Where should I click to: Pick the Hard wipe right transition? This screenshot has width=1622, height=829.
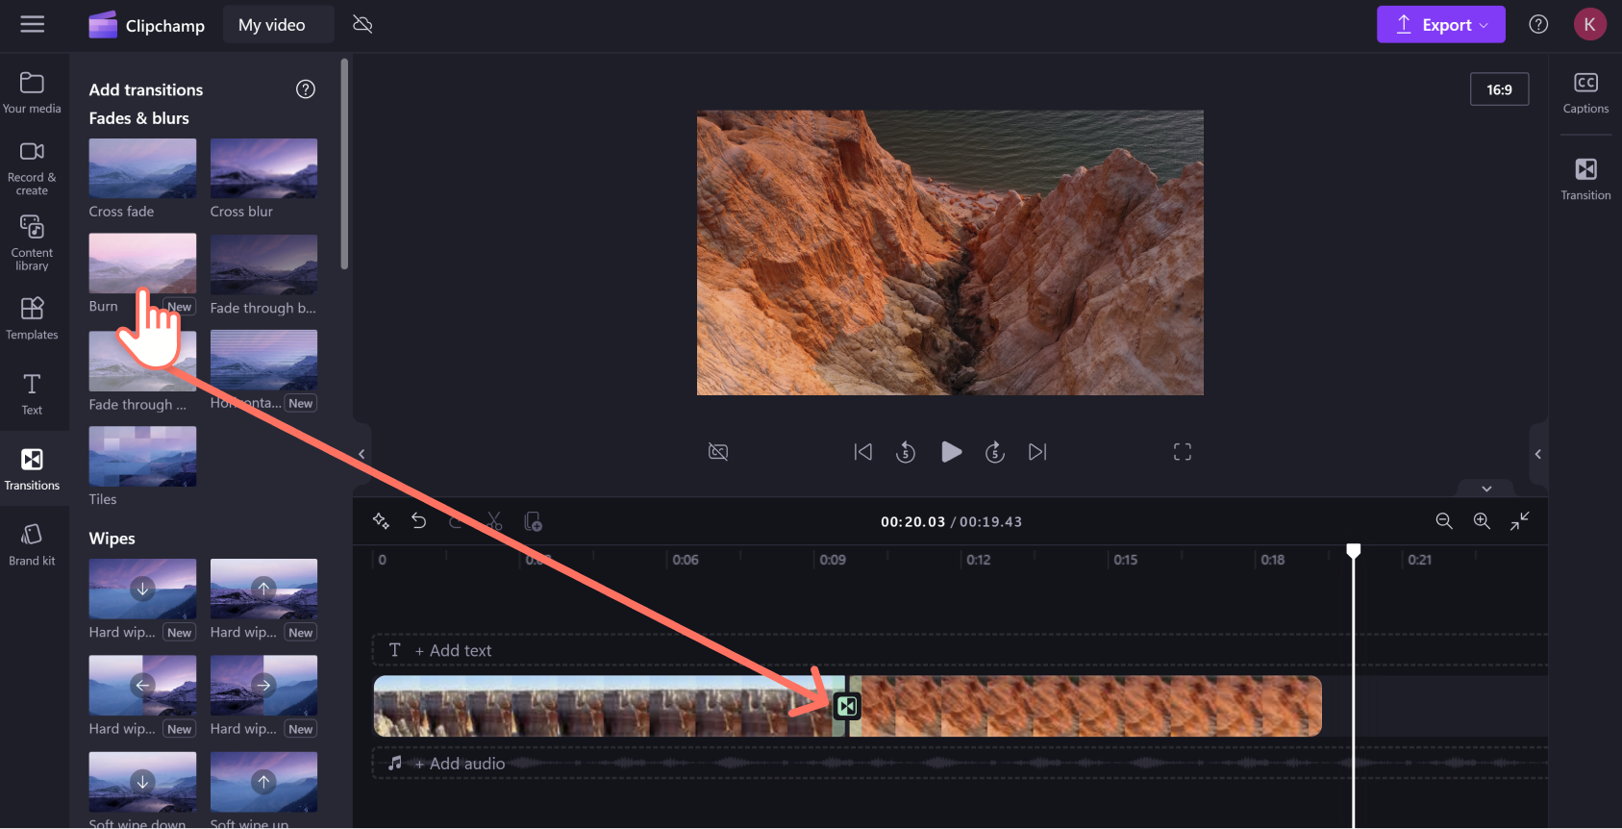click(263, 685)
